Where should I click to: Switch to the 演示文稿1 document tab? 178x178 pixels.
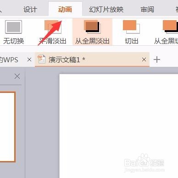[x=92, y=59]
